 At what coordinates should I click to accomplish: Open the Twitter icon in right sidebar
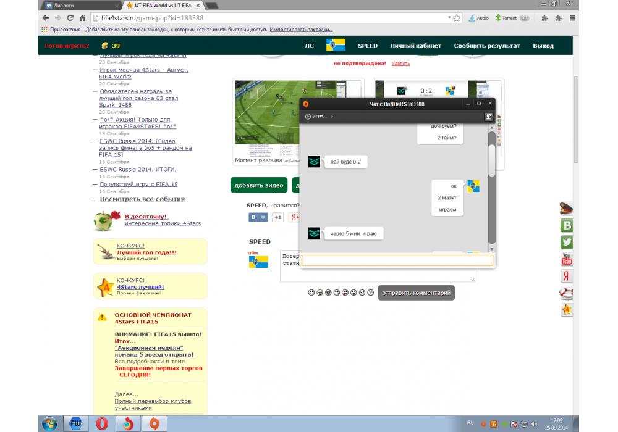(566, 243)
